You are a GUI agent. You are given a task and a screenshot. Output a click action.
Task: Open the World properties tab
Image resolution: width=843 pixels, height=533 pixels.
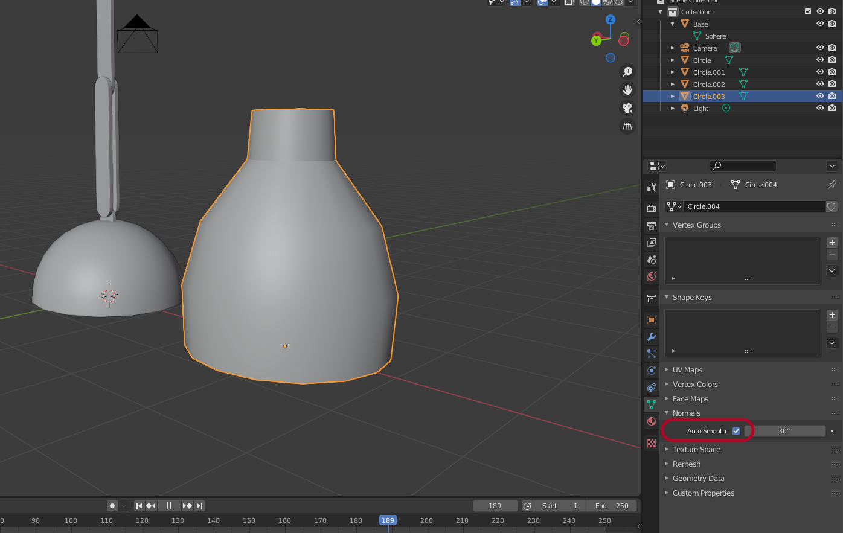click(x=652, y=276)
